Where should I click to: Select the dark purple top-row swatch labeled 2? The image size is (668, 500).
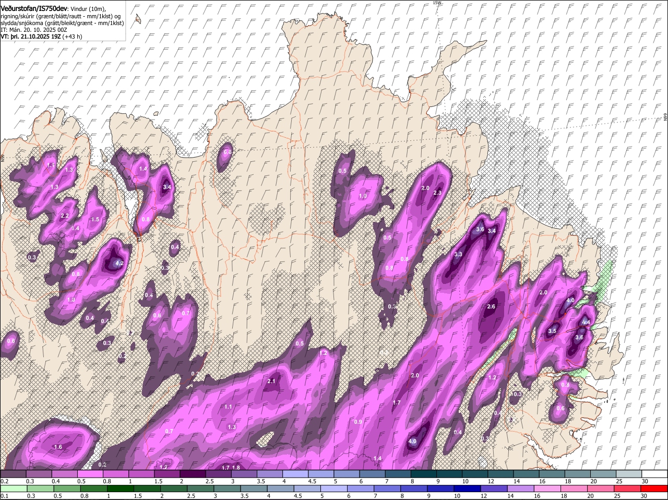tap(193, 474)
